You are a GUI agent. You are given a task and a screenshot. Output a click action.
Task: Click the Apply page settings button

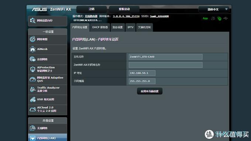pos(149,91)
